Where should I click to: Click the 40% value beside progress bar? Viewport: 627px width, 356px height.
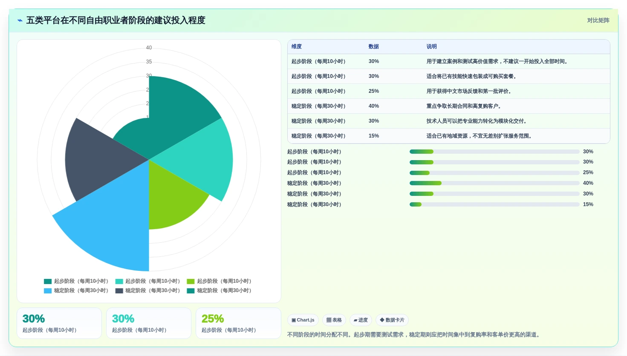point(588,183)
